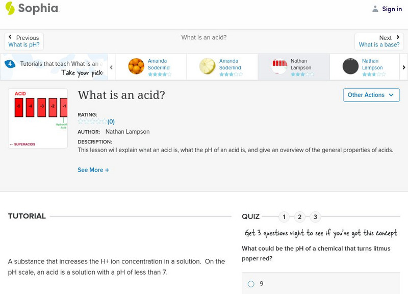Open the (0) ratings count link
This screenshot has height=294, width=408.
[111, 121]
